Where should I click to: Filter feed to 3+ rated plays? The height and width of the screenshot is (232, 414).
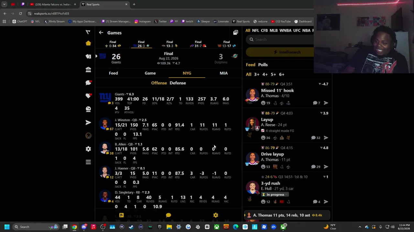(x=256, y=74)
